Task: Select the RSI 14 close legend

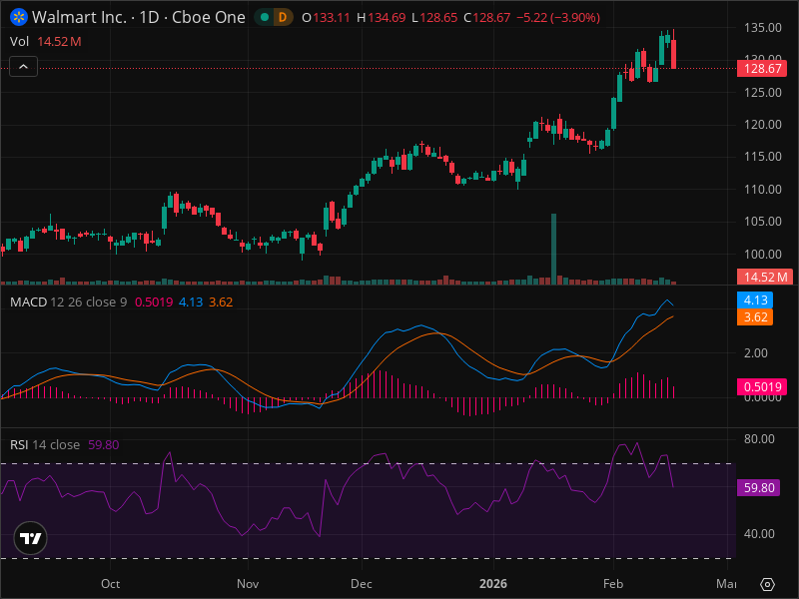Action: coord(45,444)
